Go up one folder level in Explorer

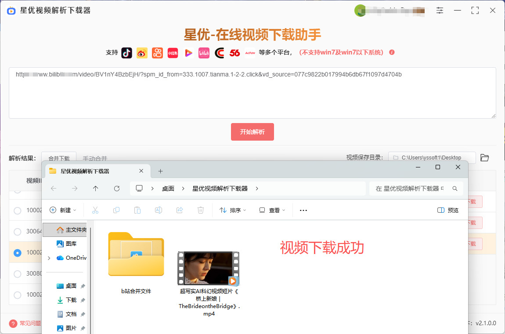(96, 189)
